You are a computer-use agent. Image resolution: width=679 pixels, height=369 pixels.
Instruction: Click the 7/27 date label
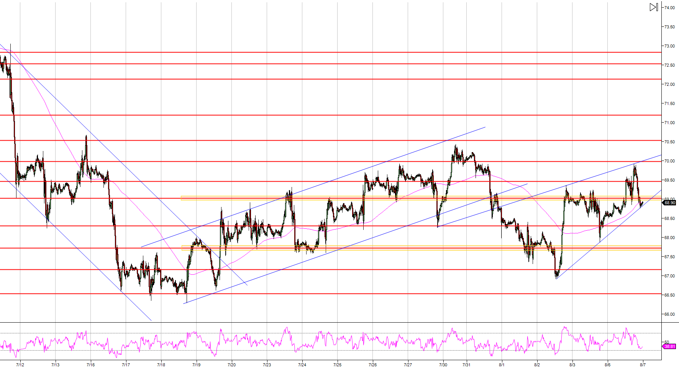[408, 365]
